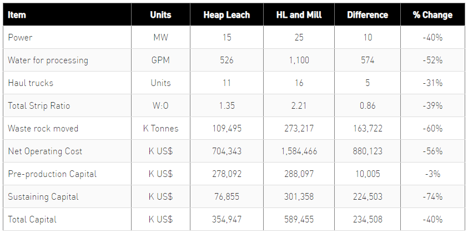
Task: Select the Net Operating Cost label
Action: coord(45,151)
